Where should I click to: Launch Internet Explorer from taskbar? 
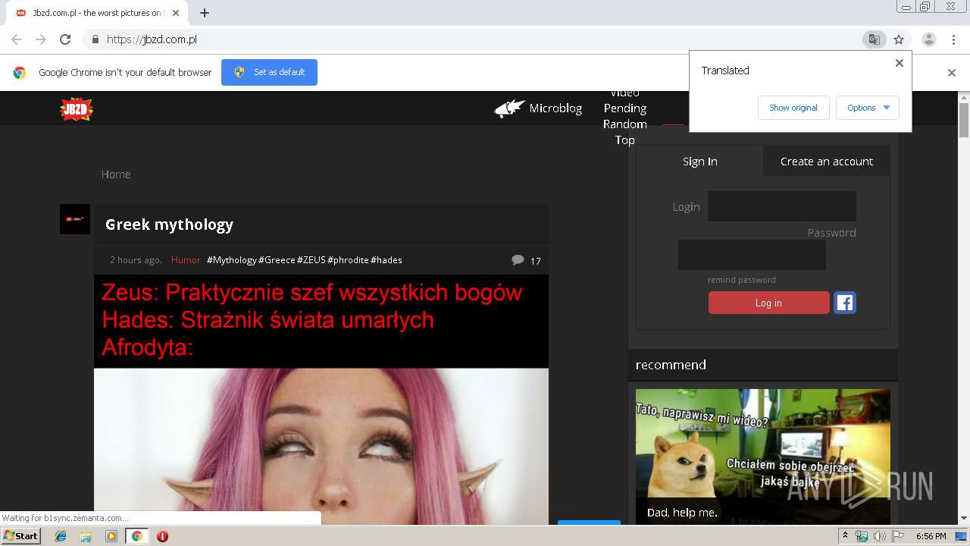[61, 536]
